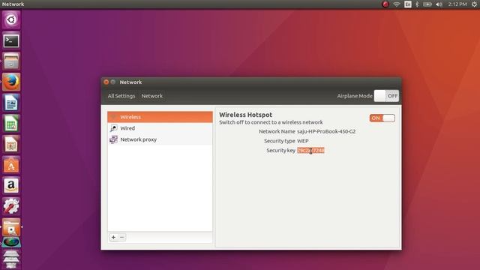Launch Terminal from the dock
This screenshot has width=480, height=270.
pyautogui.click(x=11, y=40)
